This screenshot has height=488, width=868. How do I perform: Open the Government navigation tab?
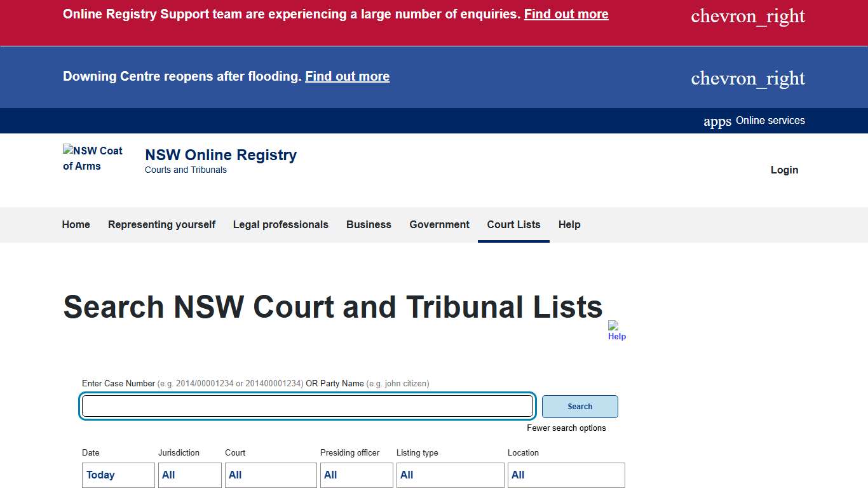point(438,224)
